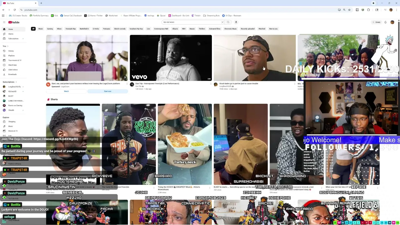400x225 pixels.
Task: Open Your movies & TV
Action: click(14, 60)
